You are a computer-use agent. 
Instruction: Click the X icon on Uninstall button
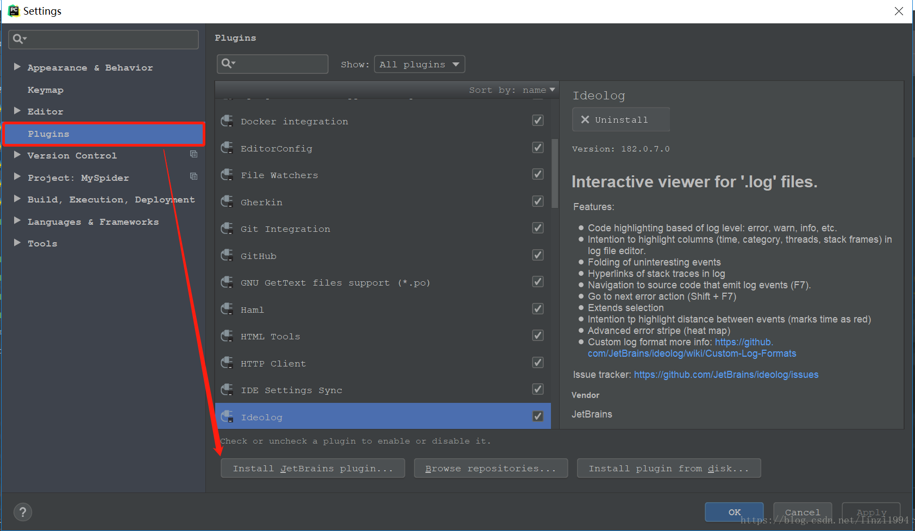pyautogui.click(x=585, y=119)
